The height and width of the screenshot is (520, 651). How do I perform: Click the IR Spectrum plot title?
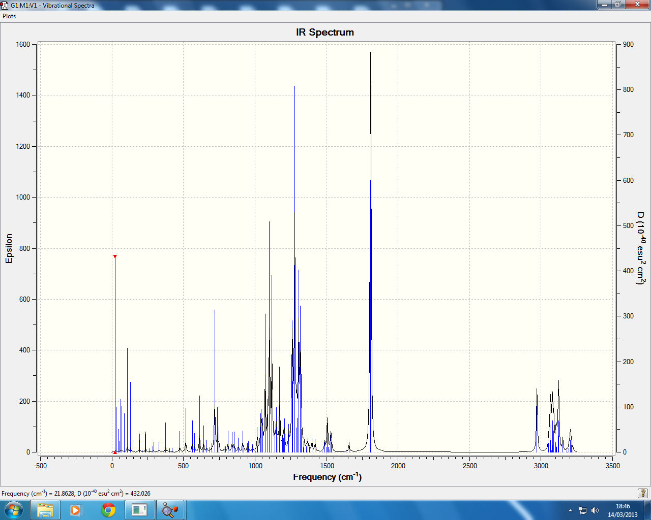coord(325,32)
